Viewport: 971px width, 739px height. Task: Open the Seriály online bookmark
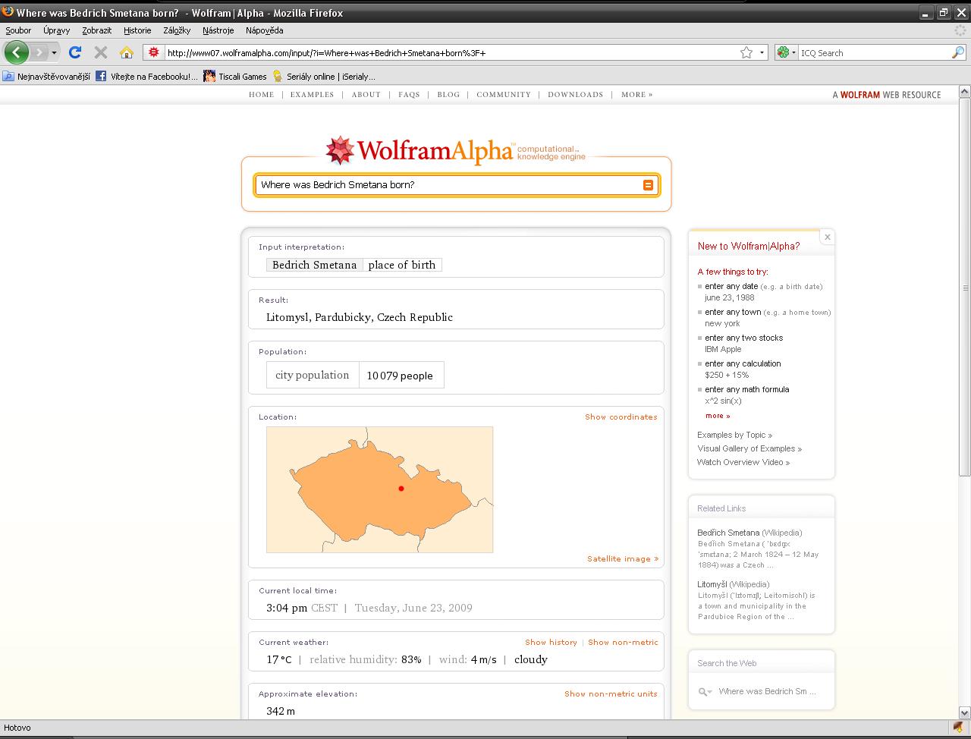tap(324, 76)
